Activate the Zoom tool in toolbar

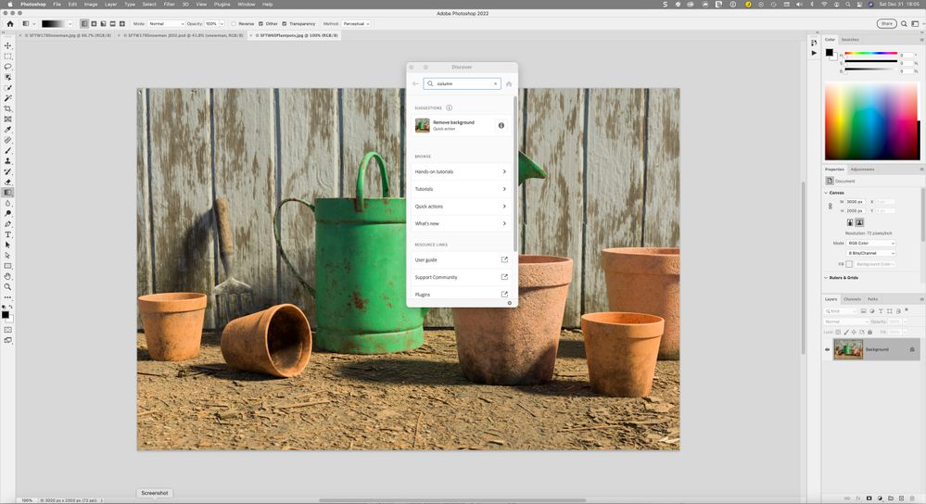(x=8, y=286)
